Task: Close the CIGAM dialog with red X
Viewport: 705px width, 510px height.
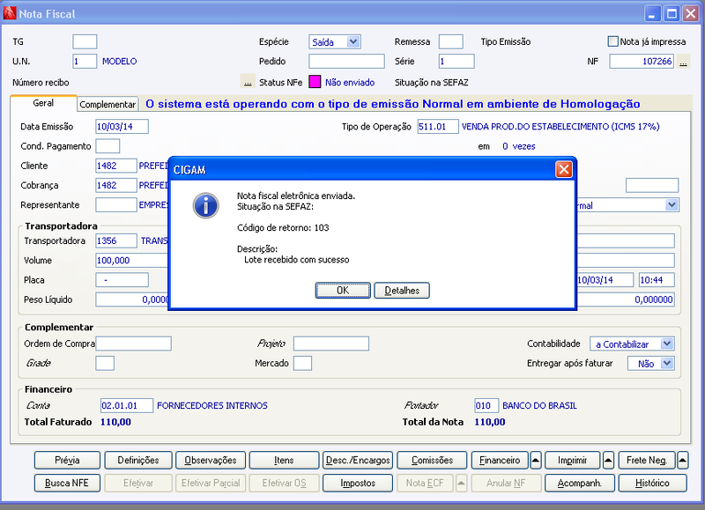Action: 564,169
